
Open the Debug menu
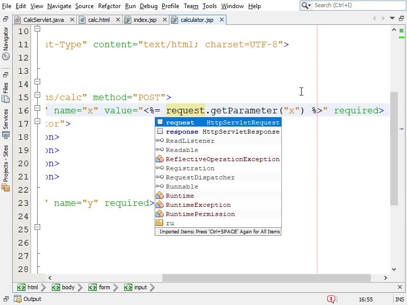coord(149,6)
